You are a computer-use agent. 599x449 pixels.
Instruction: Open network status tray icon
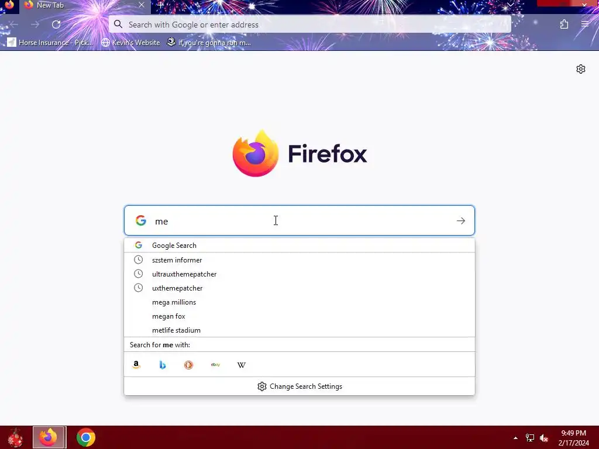click(x=530, y=438)
